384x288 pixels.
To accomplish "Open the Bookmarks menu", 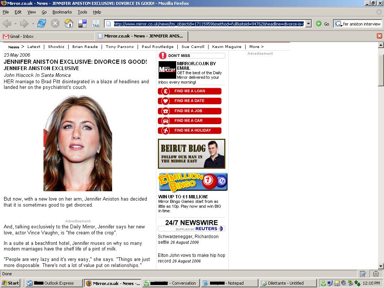I will [62, 12].
